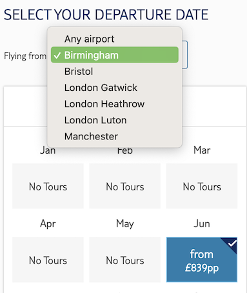This screenshot has height=293, width=247.
Task: Click the checkmark beside Birmingham
Action: (x=57, y=56)
